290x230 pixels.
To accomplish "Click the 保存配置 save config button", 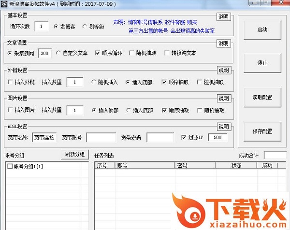I will 262,131.
